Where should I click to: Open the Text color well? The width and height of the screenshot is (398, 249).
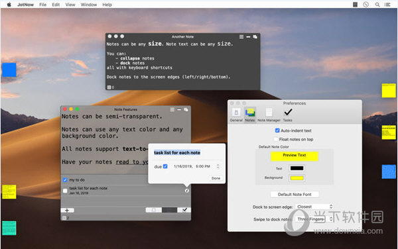(x=297, y=168)
